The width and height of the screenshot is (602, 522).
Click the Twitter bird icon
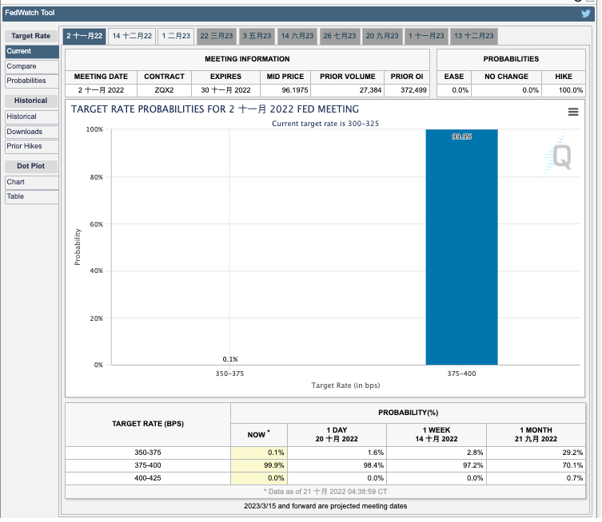tap(585, 14)
